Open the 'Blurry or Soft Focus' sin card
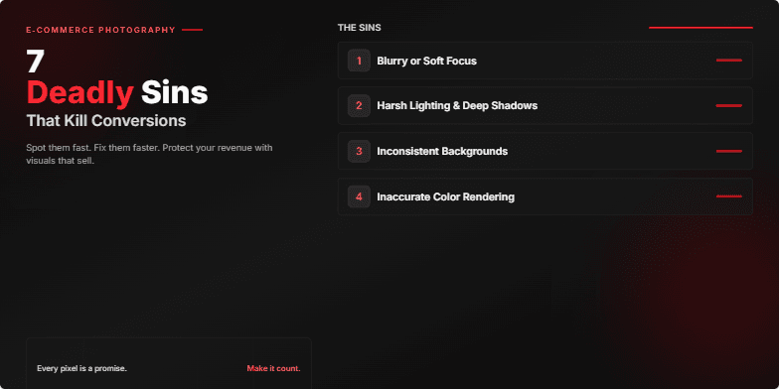 pyautogui.click(x=545, y=61)
